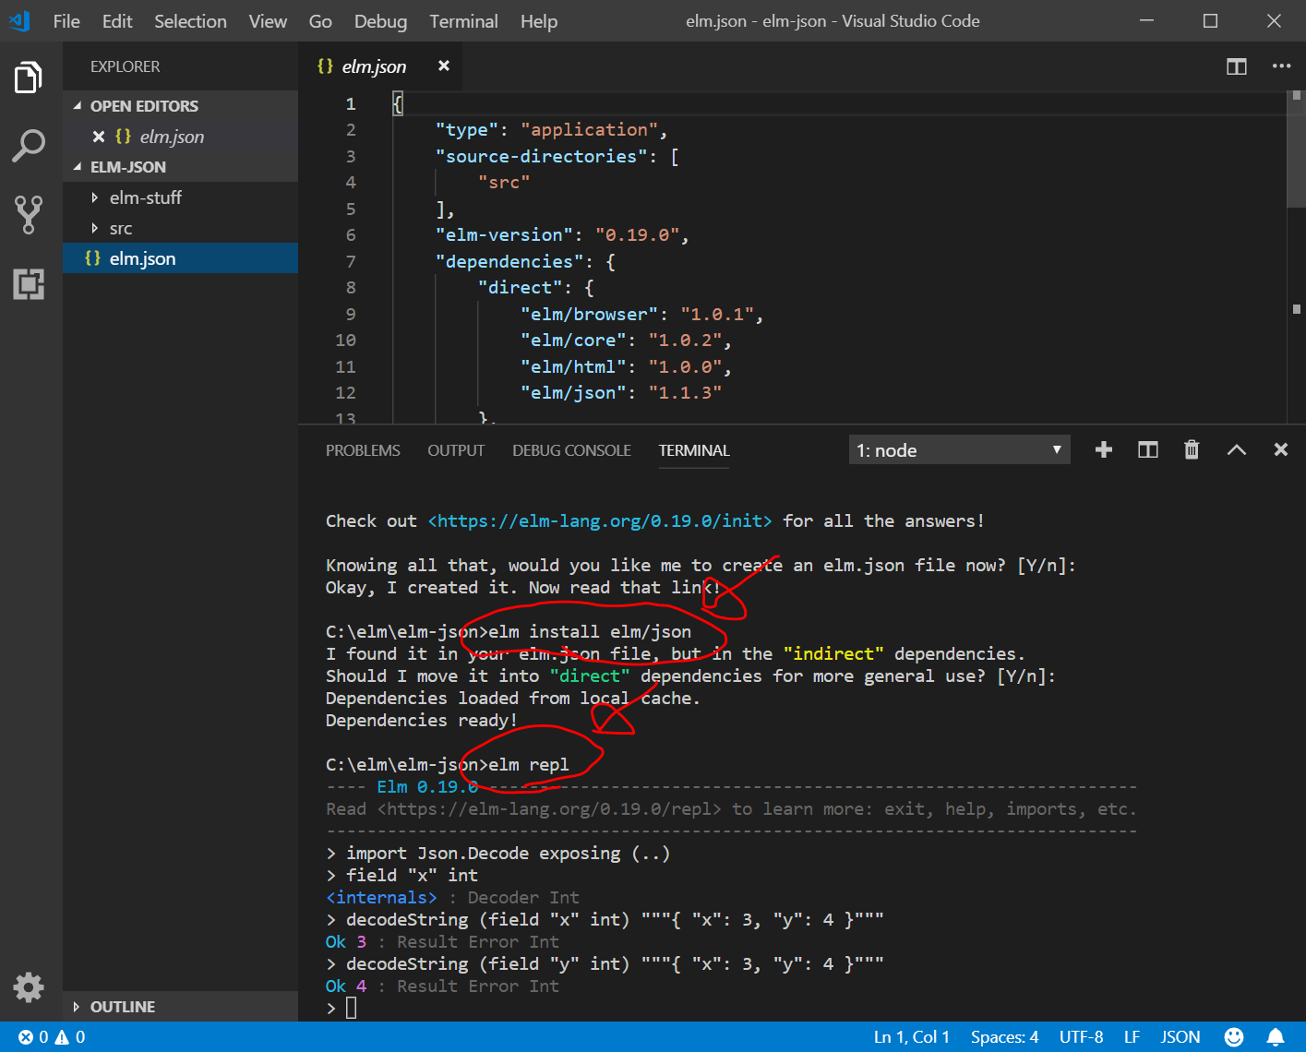
Task: Click the VS Code logo icon
Action: [x=18, y=20]
